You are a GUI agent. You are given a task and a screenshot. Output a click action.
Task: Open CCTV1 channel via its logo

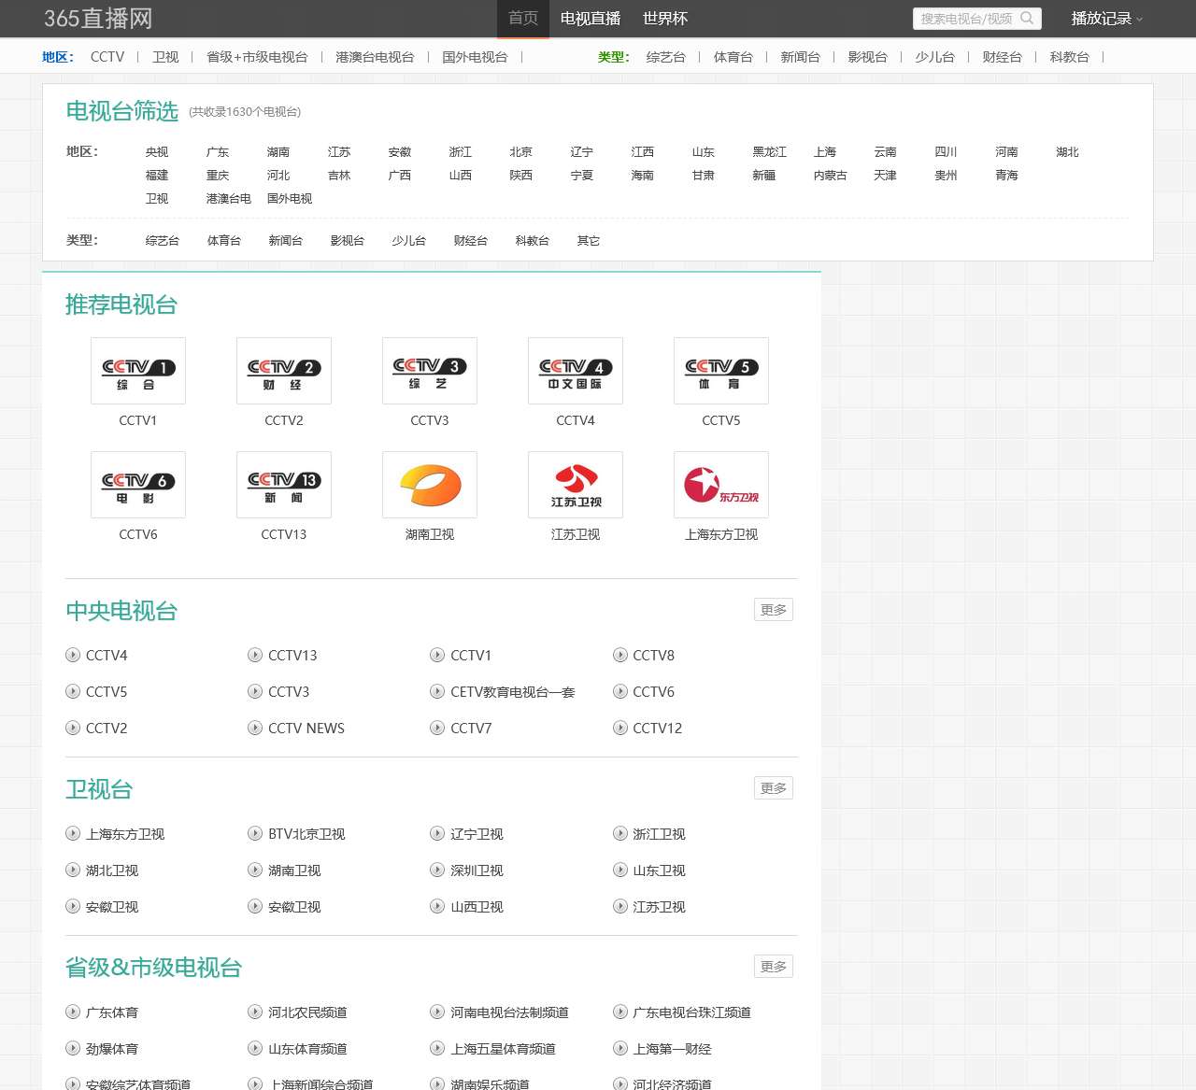tap(137, 370)
